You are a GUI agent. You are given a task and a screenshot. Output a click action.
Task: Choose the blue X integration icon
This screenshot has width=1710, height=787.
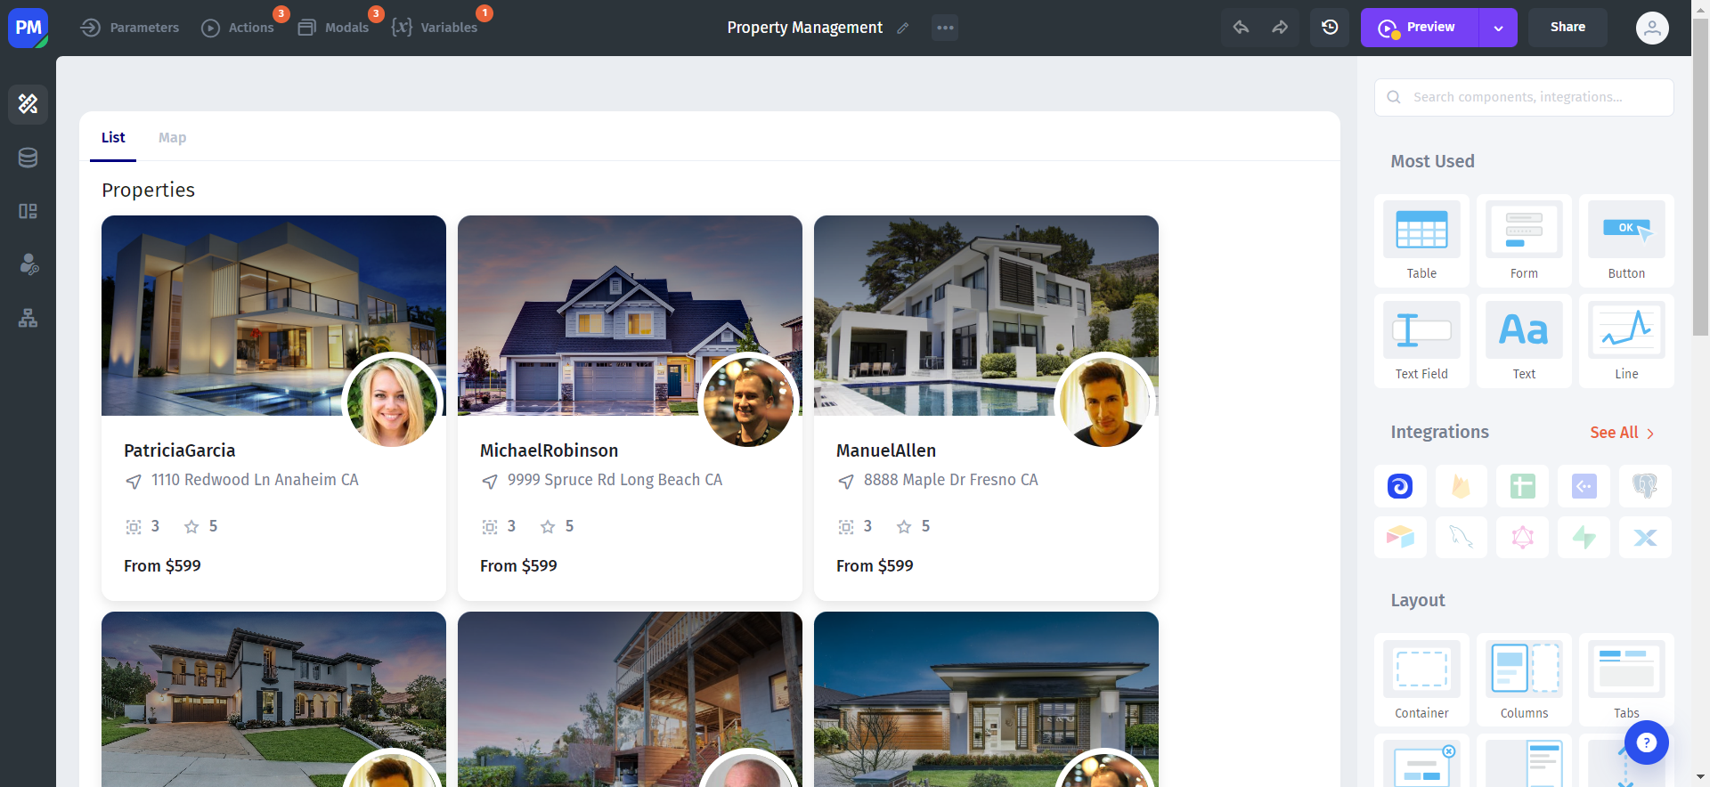click(1645, 537)
